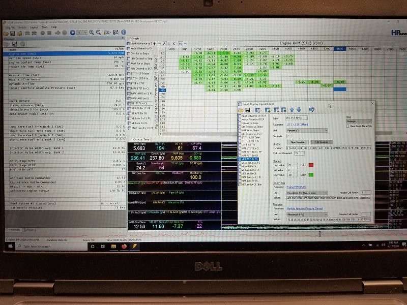
Task: Toggle the A button on the graph toolbar
Action: (x=164, y=44)
